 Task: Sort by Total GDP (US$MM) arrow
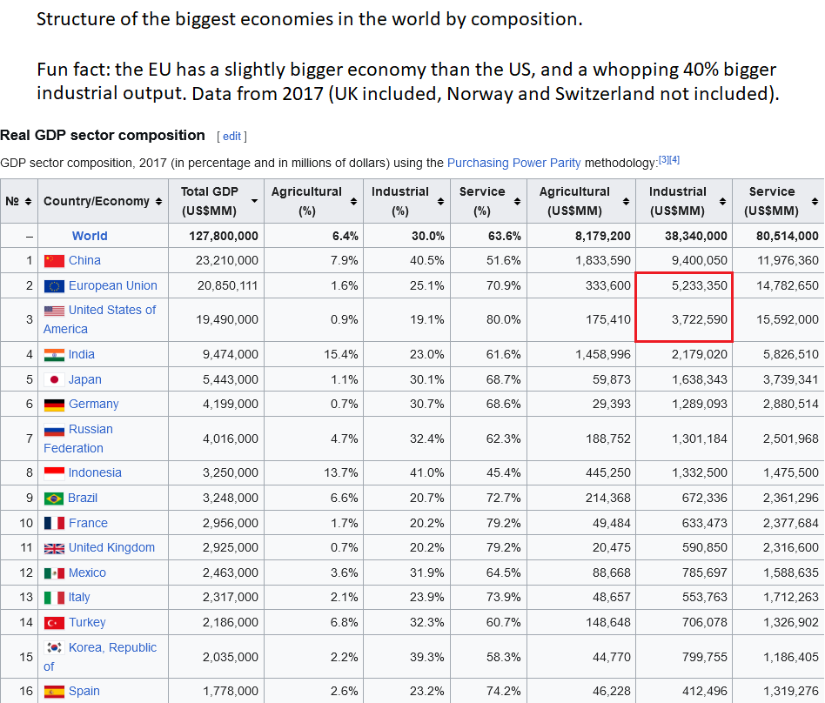point(255,202)
